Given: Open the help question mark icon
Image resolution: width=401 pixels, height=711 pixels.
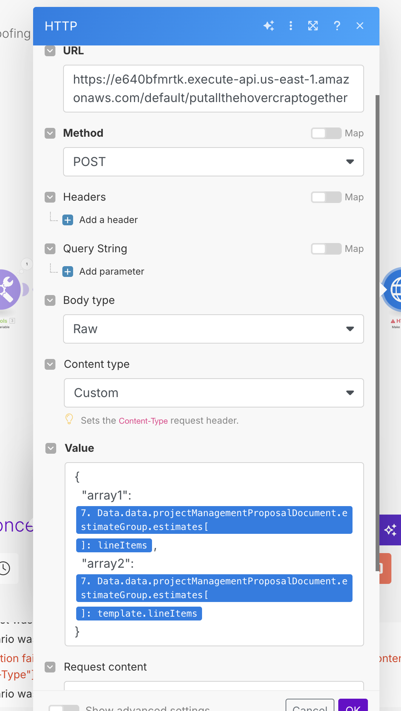Looking at the screenshot, I should (x=337, y=26).
